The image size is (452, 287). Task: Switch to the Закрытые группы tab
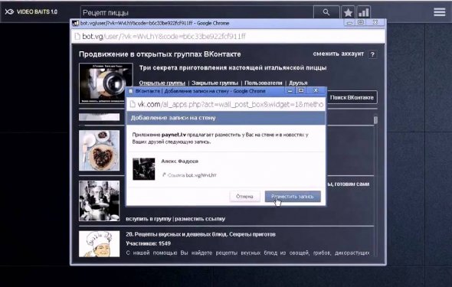pyautogui.click(x=215, y=83)
